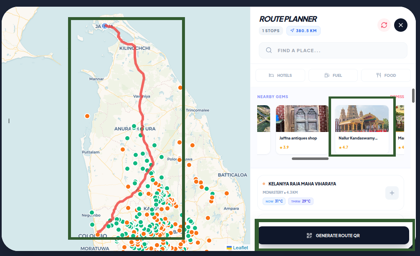Click the horizontal gems carousel scrollbar
Viewport: 420px width, 256px height.
pyautogui.click(x=310, y=159)
